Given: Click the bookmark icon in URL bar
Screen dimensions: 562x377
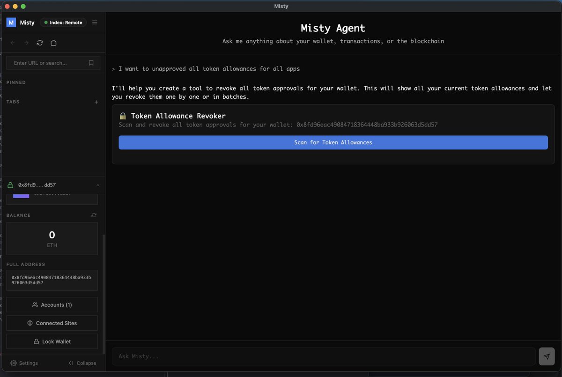Looking at the screenshot, I should pos(91,63).
